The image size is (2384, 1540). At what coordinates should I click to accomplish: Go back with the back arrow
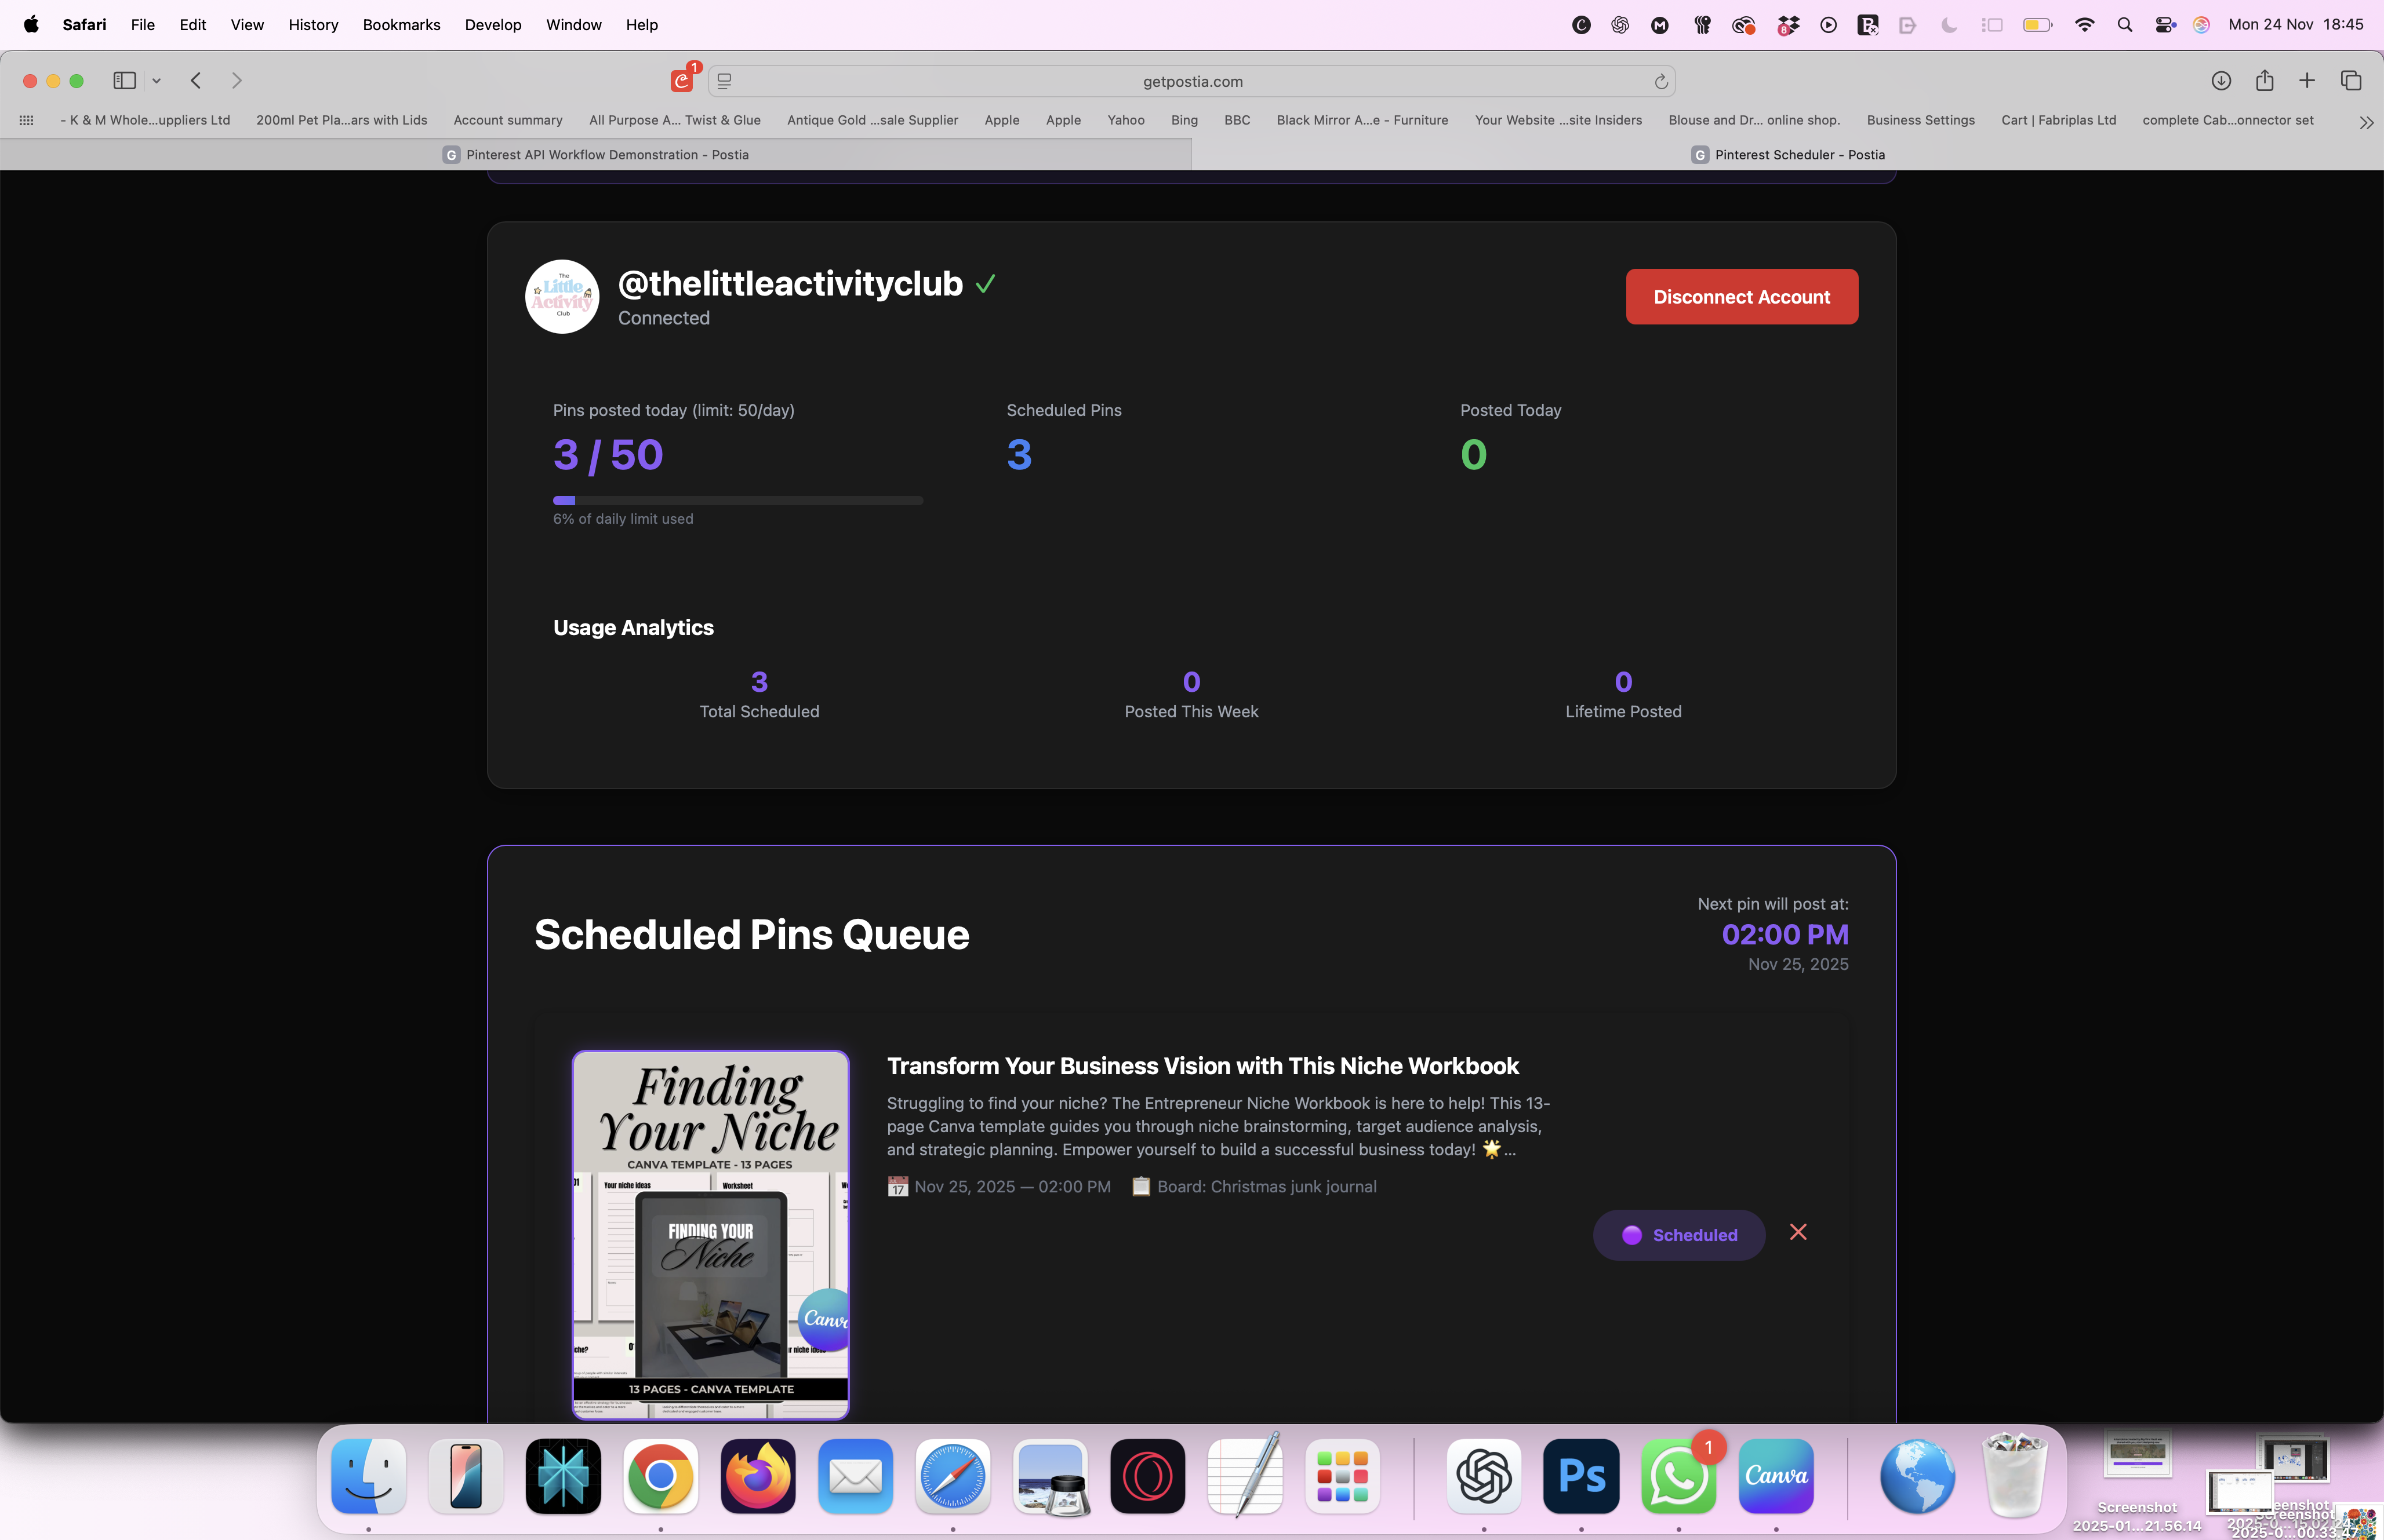click(196, 81)
